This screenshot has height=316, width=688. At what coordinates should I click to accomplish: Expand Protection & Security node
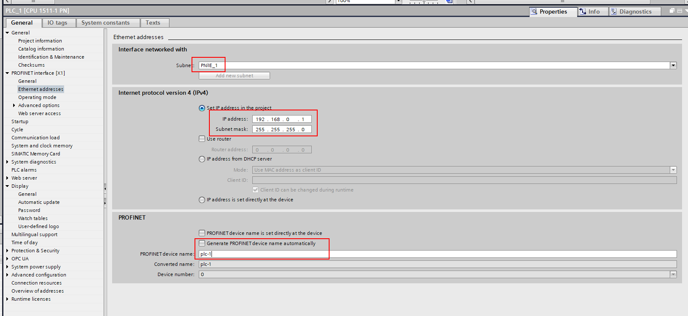(x=7, y=251)
